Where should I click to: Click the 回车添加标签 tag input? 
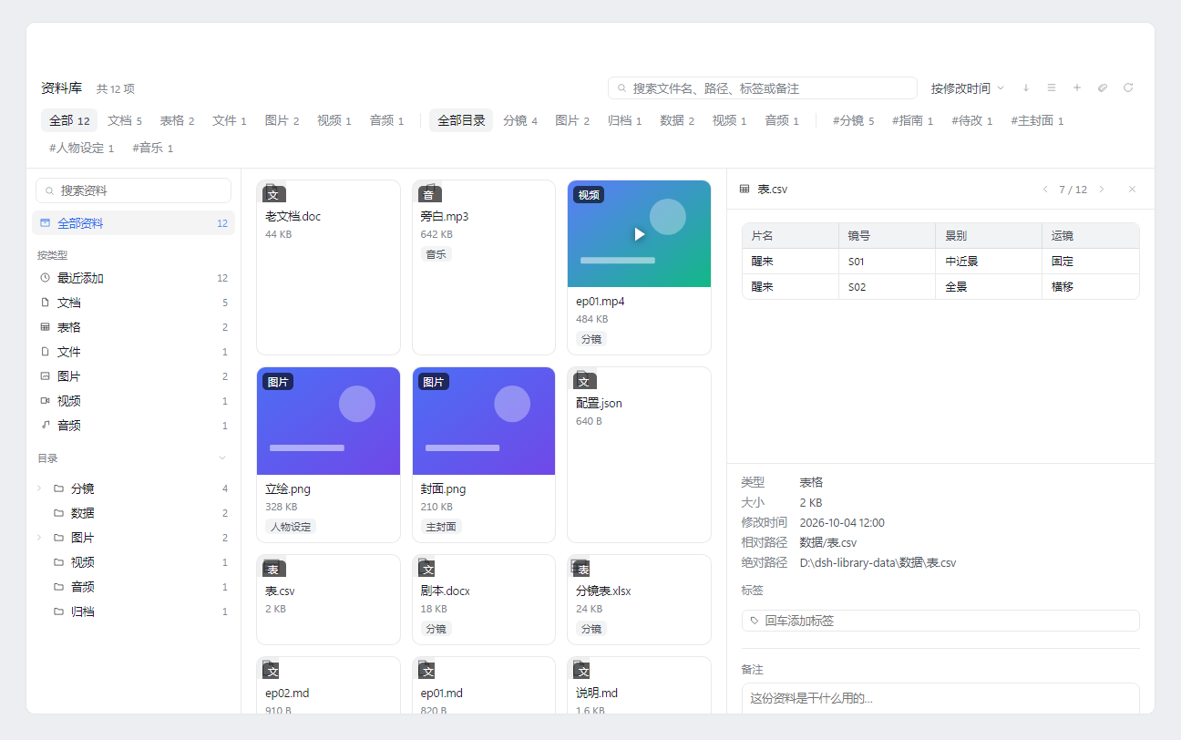pyautogui.click(x=940, y=621)
